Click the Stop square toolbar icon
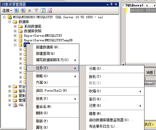Image resolution: width=156 pixels, height=130 pixels. click(29, 11)
